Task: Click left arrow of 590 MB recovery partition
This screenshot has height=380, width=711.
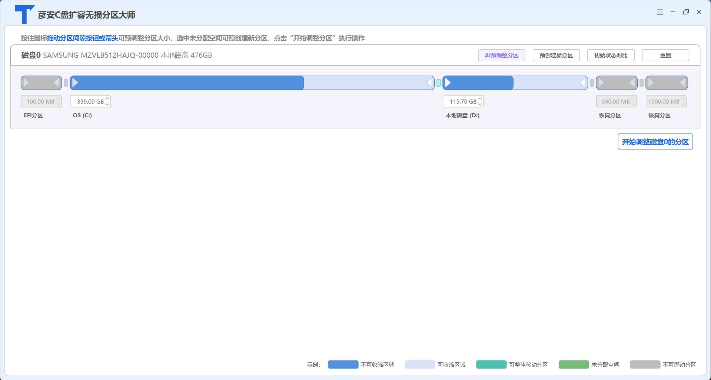Action: click(601, 83)
